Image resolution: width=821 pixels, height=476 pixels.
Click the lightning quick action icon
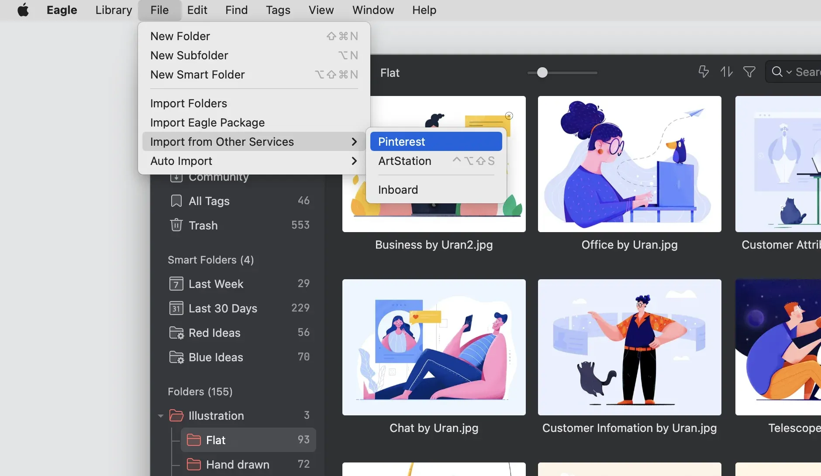(x=704, y=72)
